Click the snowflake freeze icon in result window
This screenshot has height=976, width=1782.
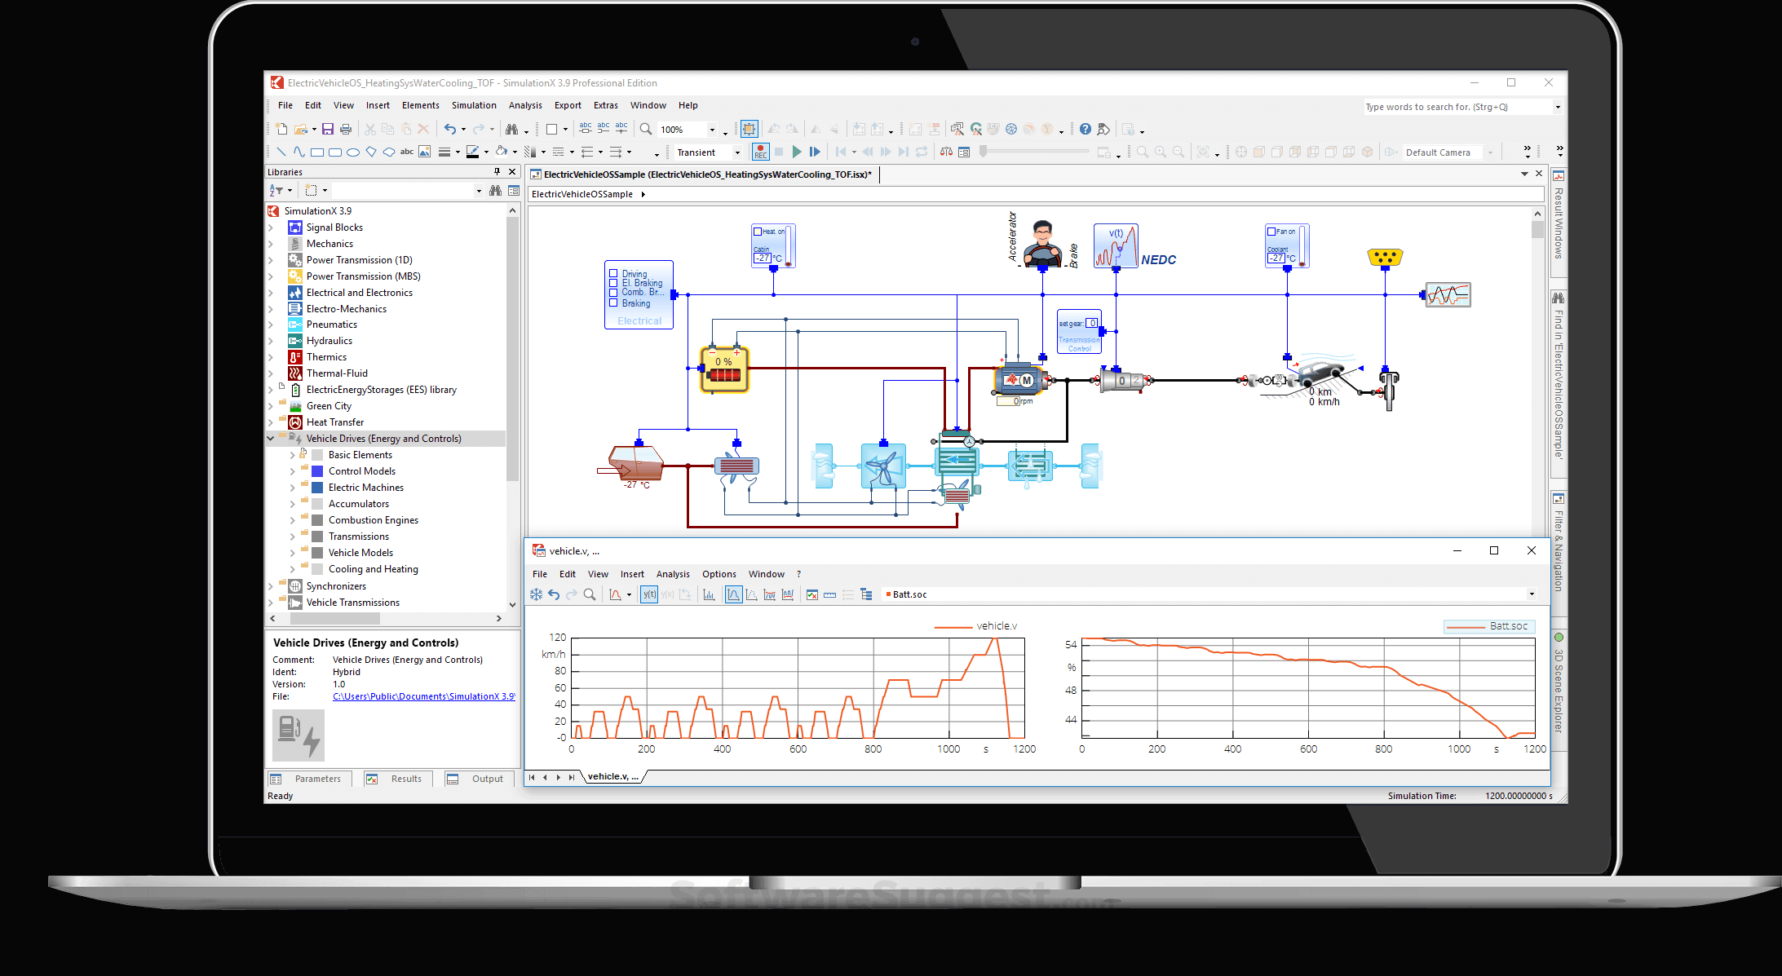(537, 594)
